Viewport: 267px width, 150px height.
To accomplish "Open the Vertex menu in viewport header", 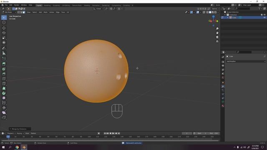I will click(x=52, y=12).
